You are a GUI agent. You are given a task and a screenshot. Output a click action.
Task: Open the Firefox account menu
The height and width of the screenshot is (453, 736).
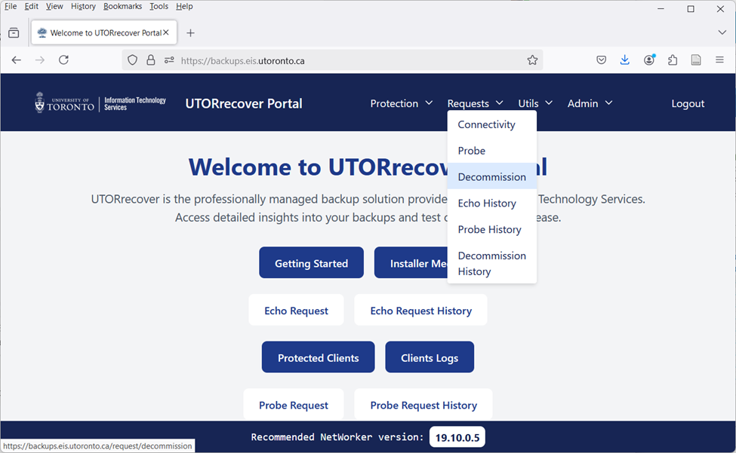pos(649,60)
